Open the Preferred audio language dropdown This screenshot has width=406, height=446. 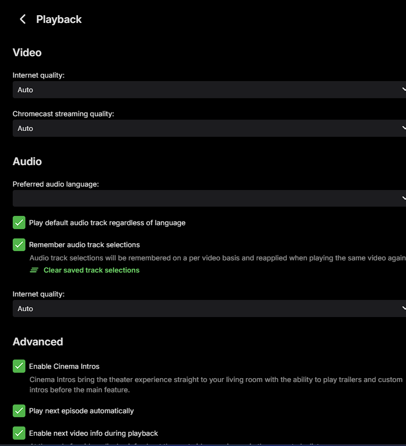pos(209,198)
